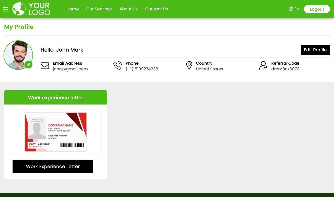This screenshot has width=334, height=197.
Task: Open the EN language selector
Action: 297,9
